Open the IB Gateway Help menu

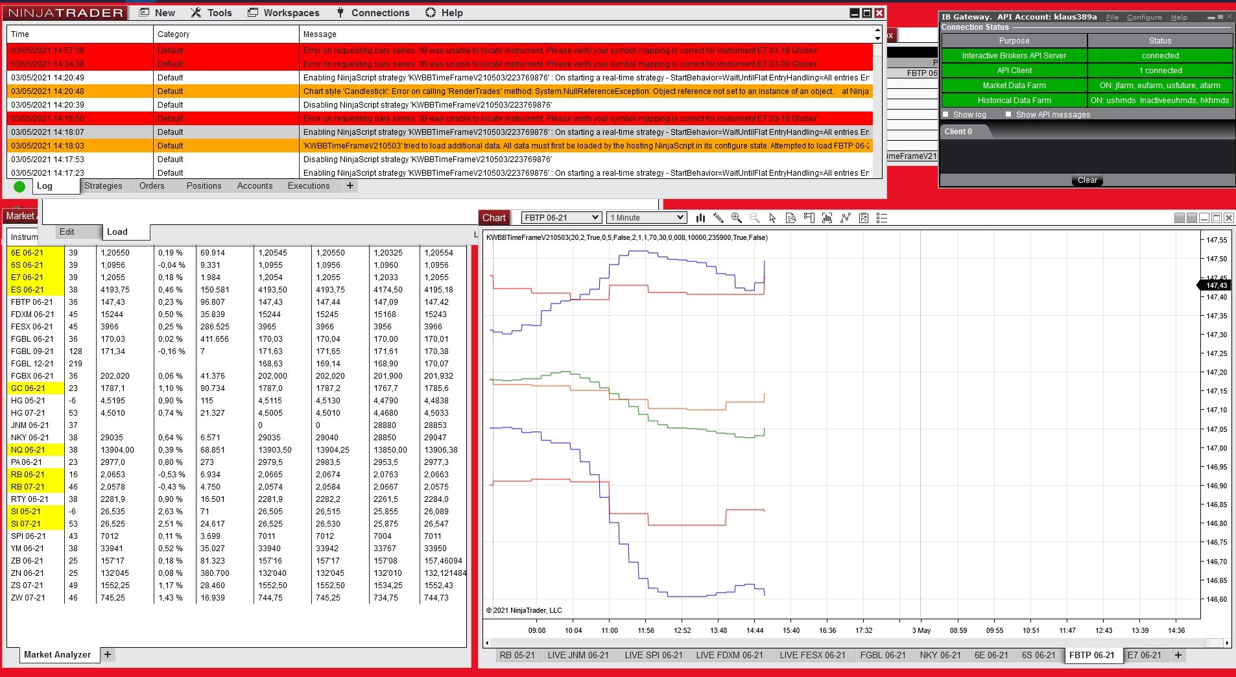(1179, 18)
